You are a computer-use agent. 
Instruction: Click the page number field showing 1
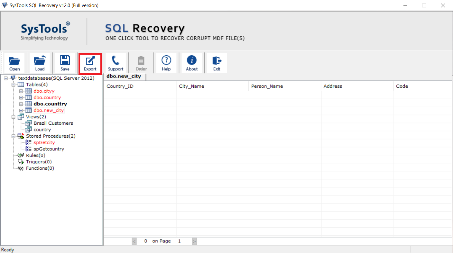click(x=180, y=241)
